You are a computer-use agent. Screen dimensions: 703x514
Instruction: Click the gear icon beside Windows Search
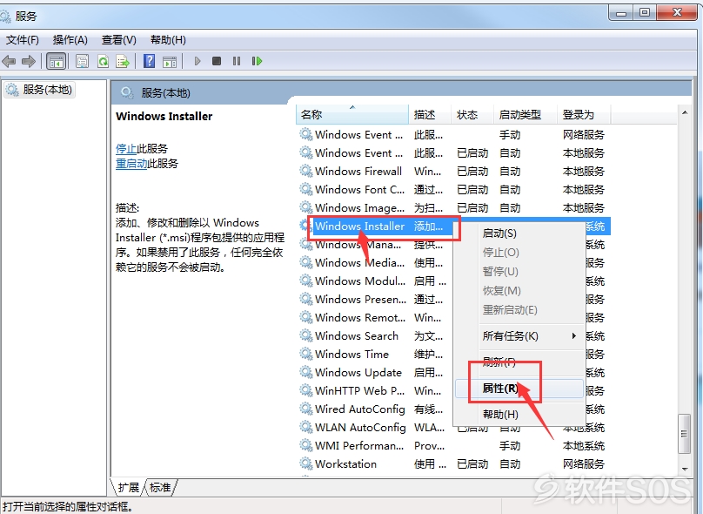(306, 335)
